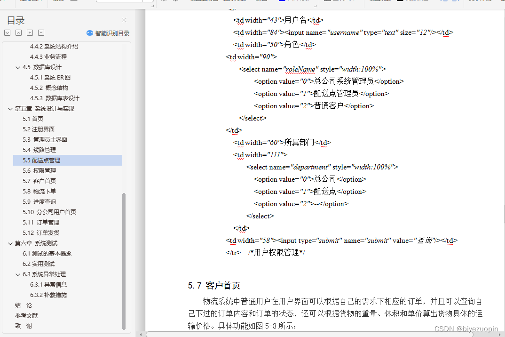The height and width of the screenshot is (337, 505).
Task: Collapse the 第五章 系统设计与实现 chapter node
Action: pos(10,109)
